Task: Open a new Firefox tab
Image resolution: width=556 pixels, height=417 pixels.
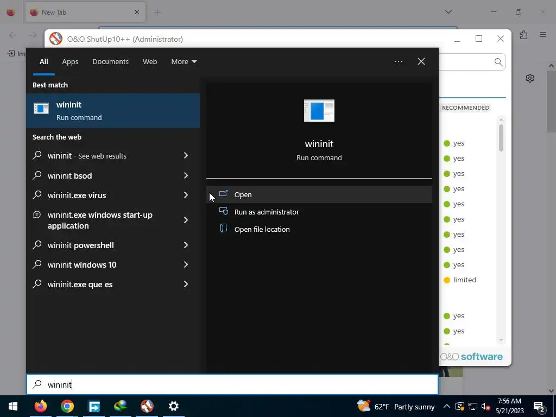Action: [x=157, y=12]
